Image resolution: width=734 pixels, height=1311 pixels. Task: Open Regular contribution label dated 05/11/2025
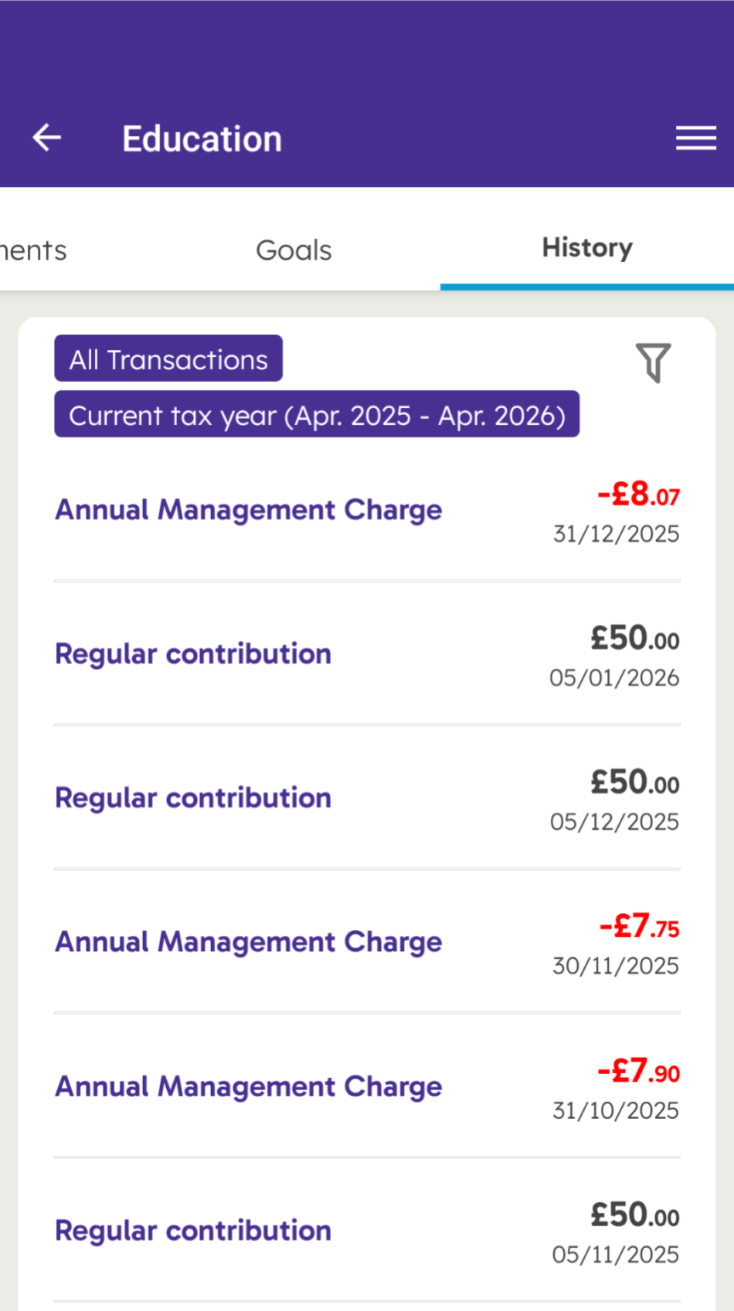193,1230
